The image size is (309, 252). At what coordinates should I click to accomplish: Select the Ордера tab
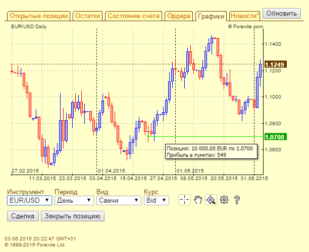tap(179, 16)
